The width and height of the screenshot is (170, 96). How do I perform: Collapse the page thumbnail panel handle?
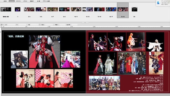coord(85,23)
